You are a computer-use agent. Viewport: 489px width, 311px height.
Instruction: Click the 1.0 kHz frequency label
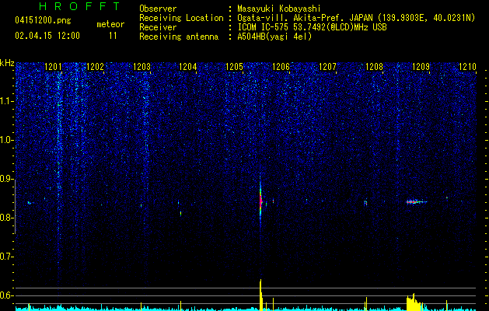(6, 140)
